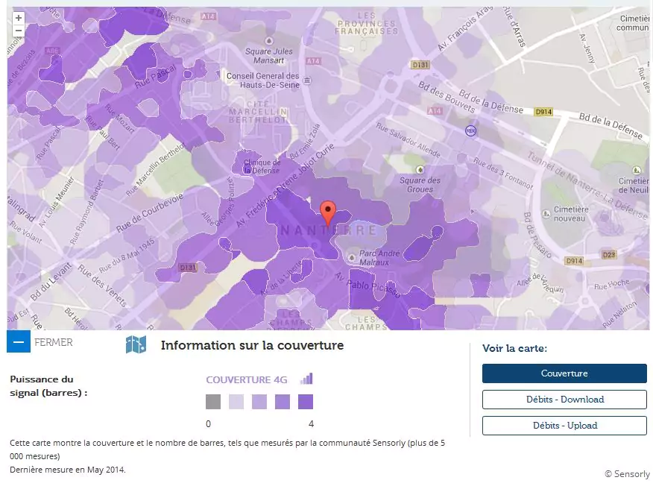Show the Couverture map view
Viewport: 653px width, 489px height.
pyautogui.click(x=564, y=373)
